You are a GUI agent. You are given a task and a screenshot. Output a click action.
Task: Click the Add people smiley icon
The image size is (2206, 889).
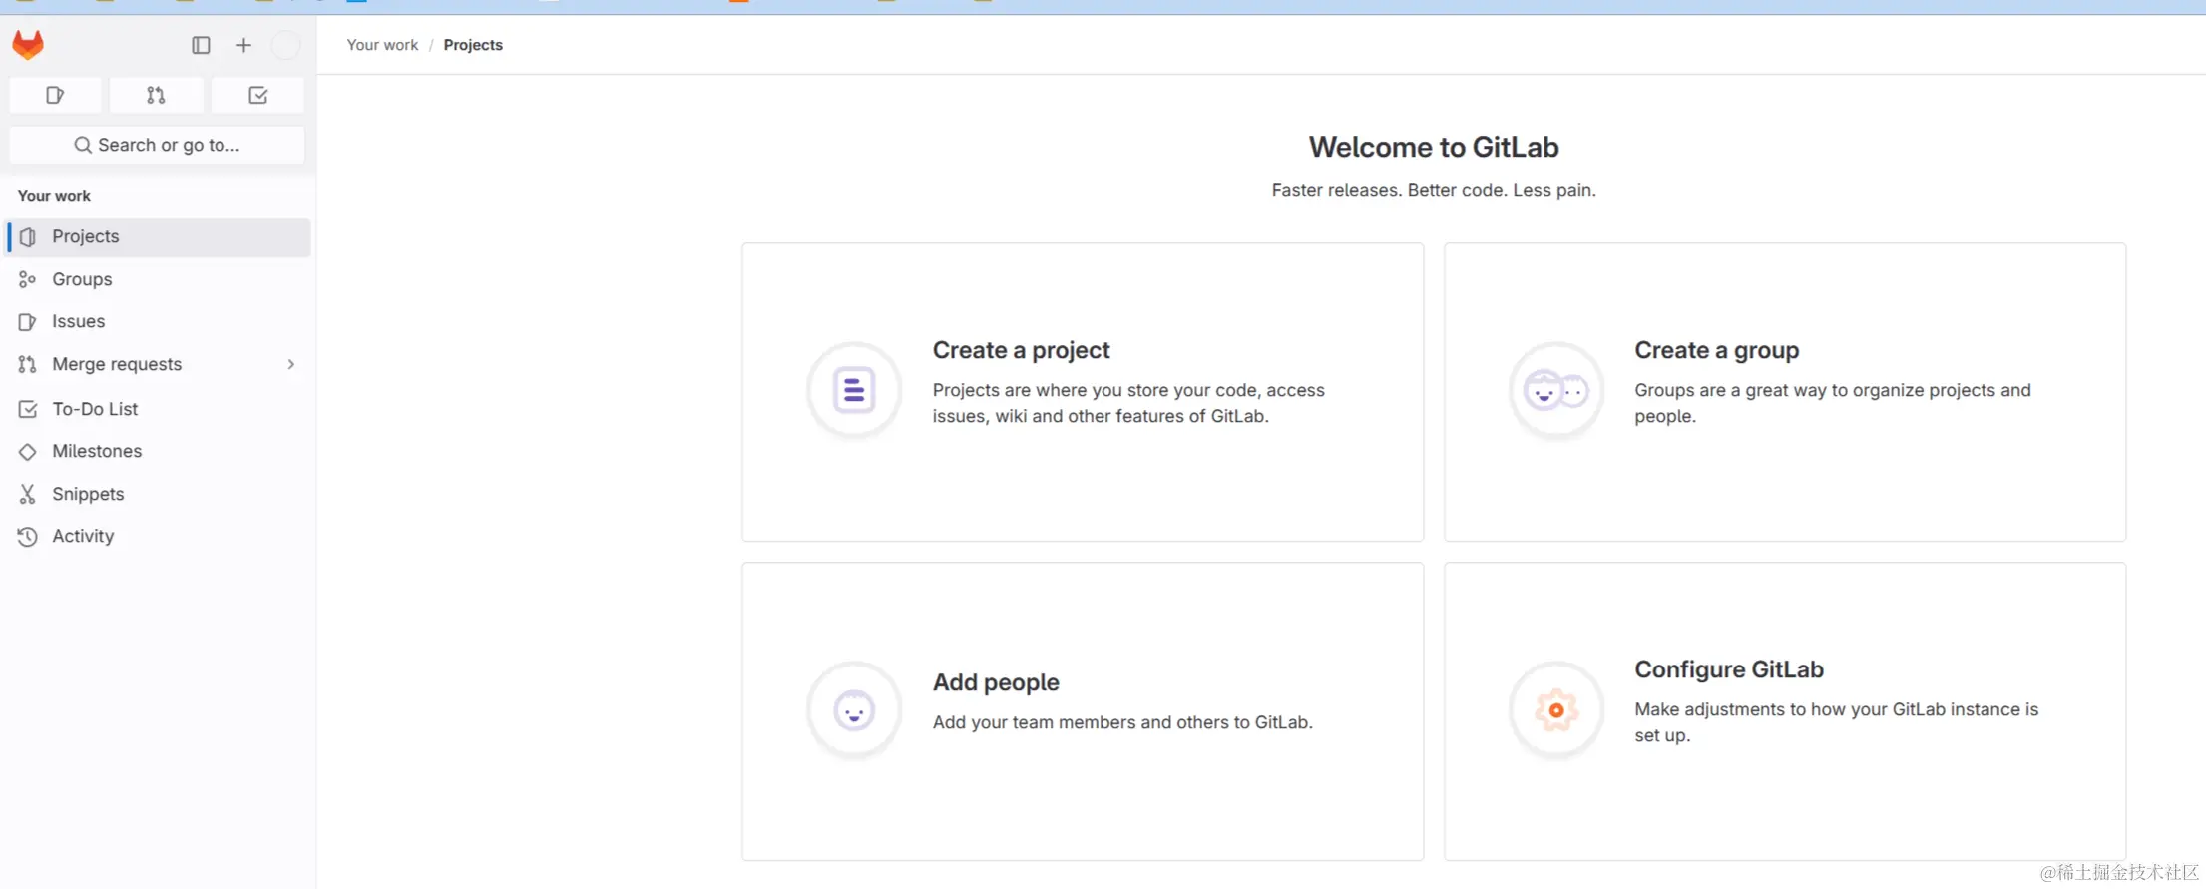[854, 710]
